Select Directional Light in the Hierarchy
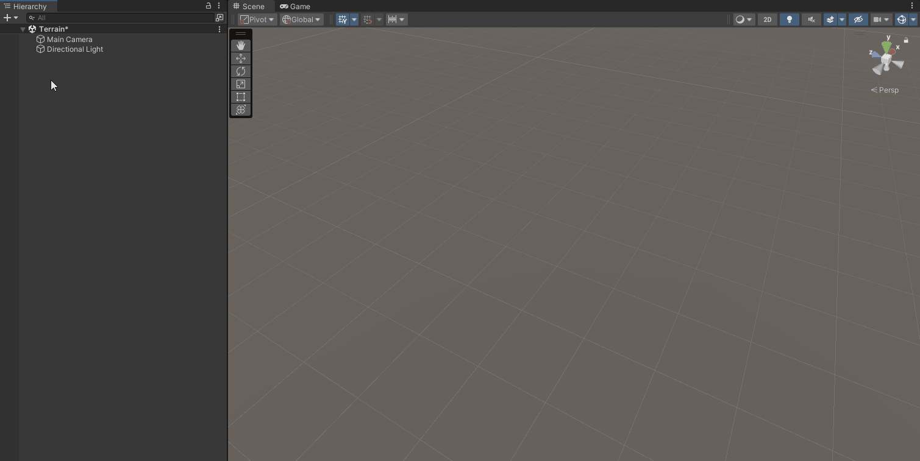The image size is (920, 461). point(75,49)
